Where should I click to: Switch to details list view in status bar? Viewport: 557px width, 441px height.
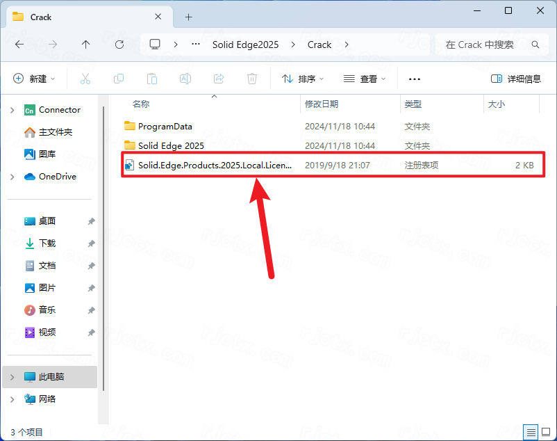point(531,432)
